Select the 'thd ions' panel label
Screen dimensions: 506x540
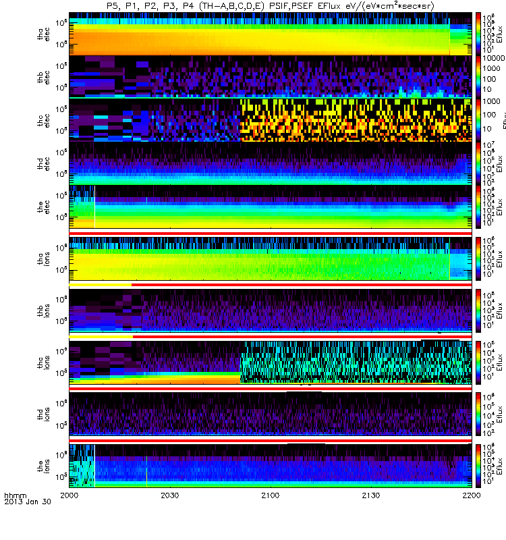tap(43, 414)
